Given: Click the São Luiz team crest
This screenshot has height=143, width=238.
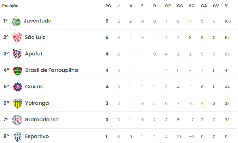Looking at the screenshot, I should (17, 38).
